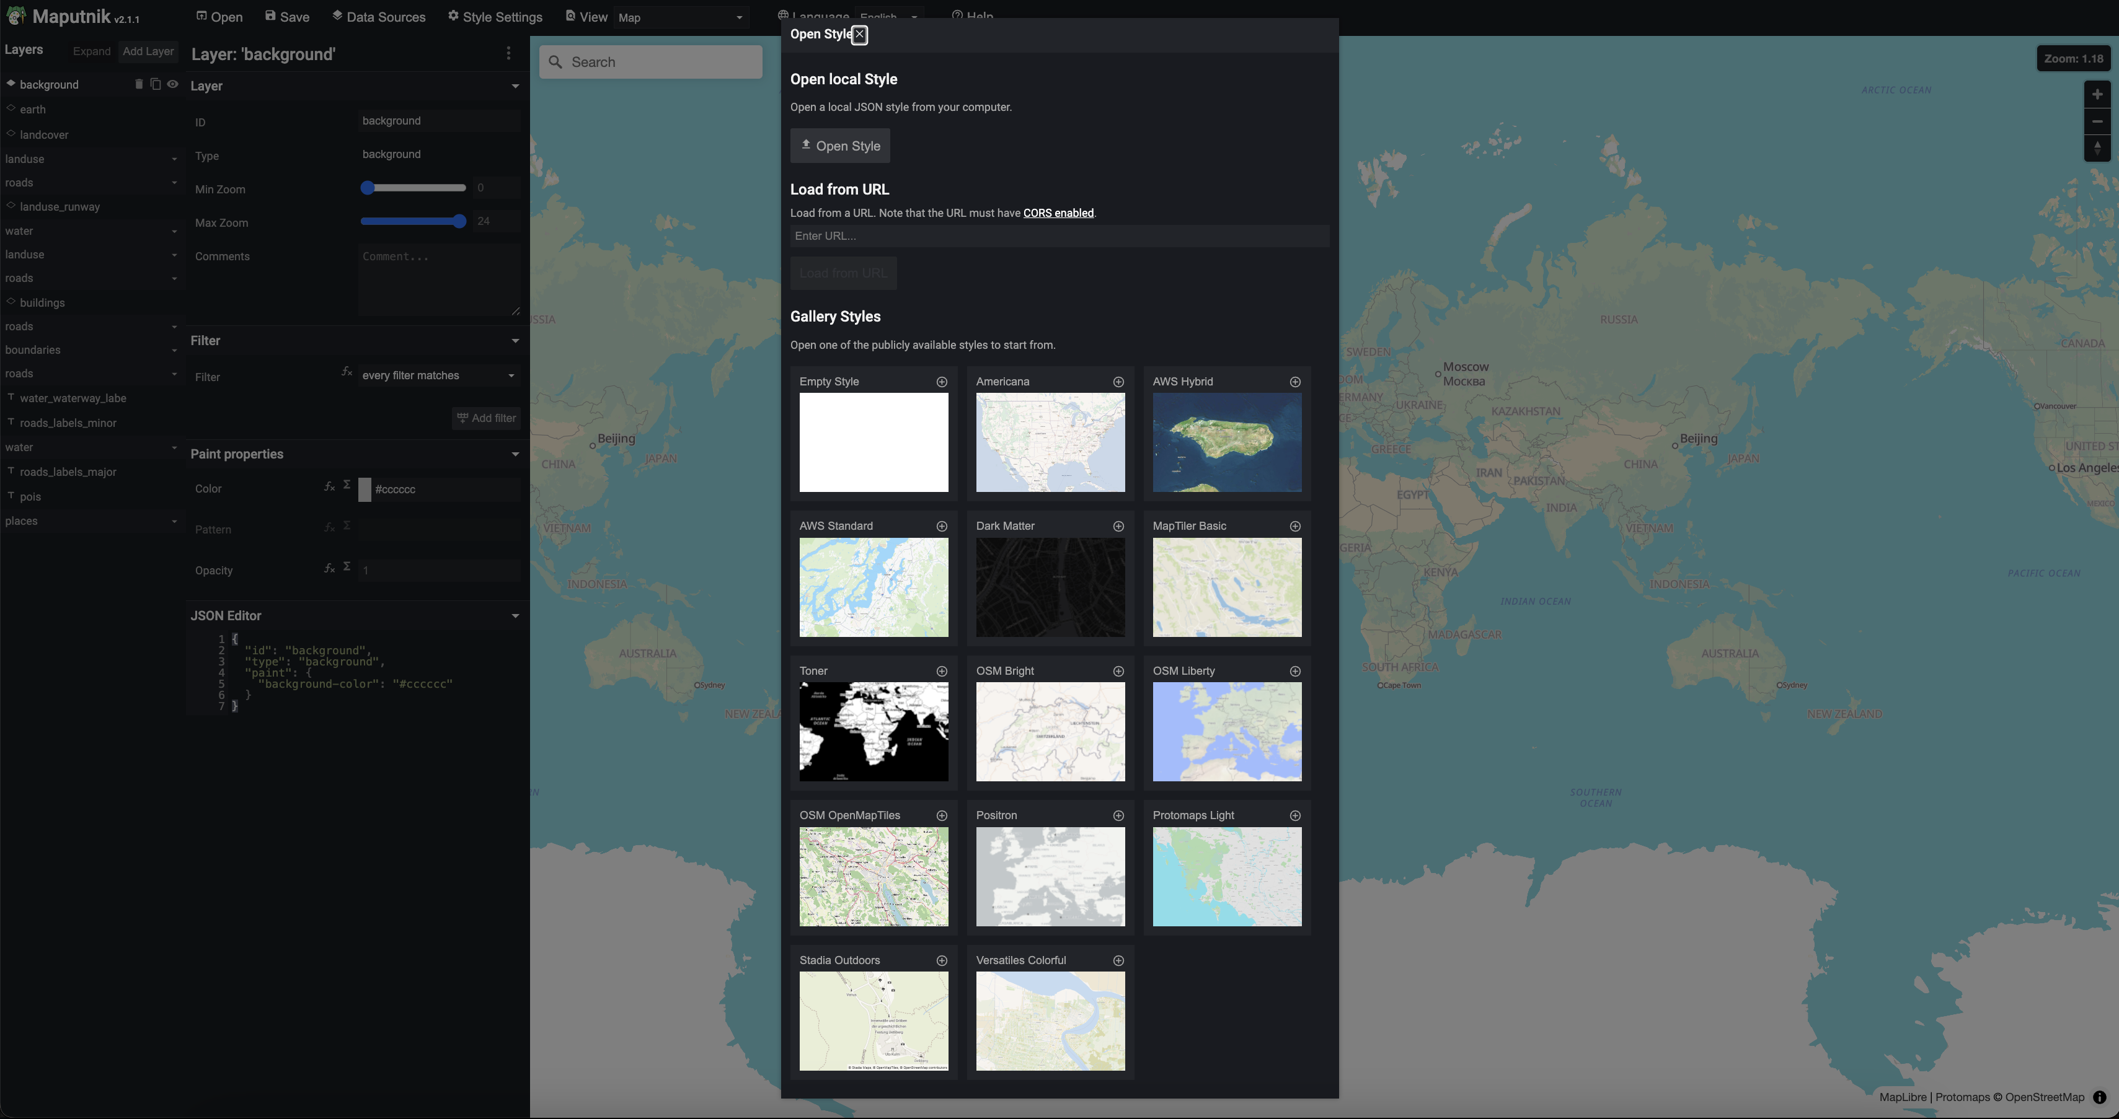Click the attribution info icon on map
This screenshot has width=2119, height=1119.
click(2099, 1097)
